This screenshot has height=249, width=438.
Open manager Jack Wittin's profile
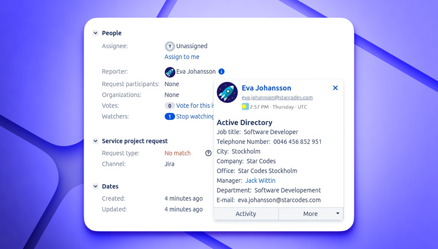(260, 181)
